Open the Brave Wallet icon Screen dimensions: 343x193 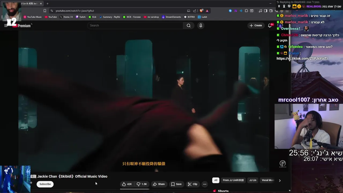point(271,11)
